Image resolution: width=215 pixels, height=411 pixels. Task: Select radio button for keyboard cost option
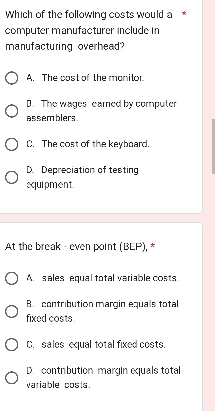pos(12,145)
